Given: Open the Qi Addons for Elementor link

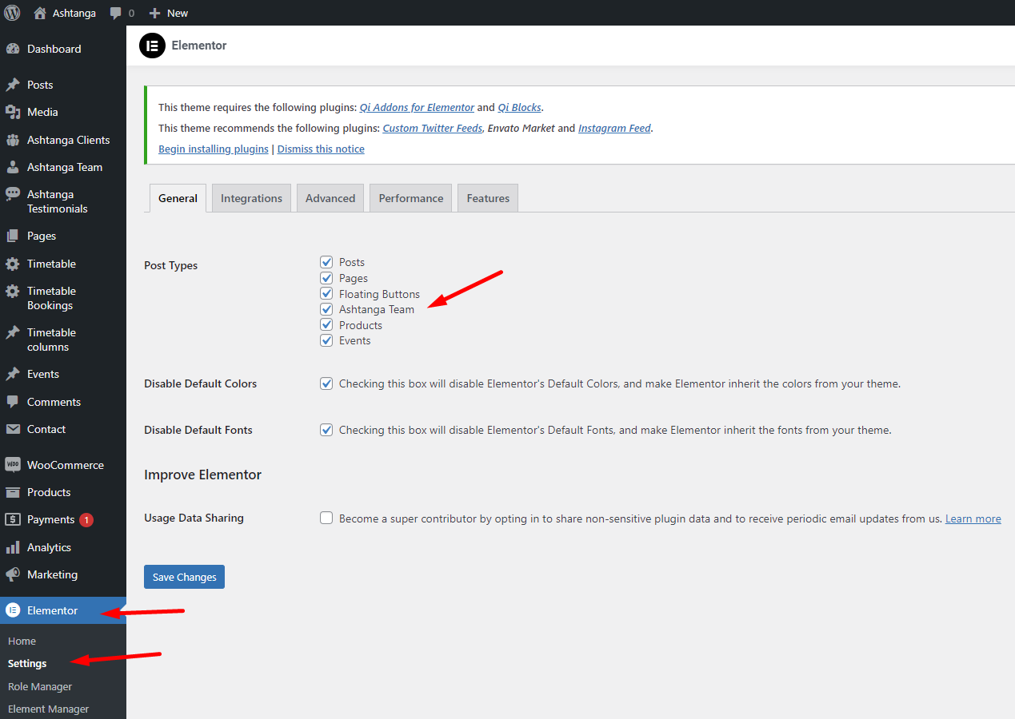Looking at the screenshot, I should point(417,107).
